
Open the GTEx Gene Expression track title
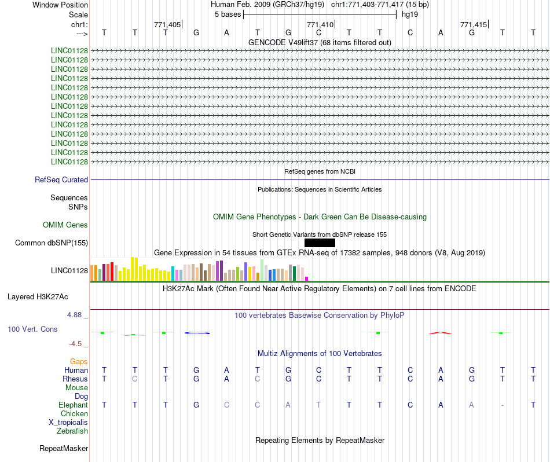tap(320, 253)
